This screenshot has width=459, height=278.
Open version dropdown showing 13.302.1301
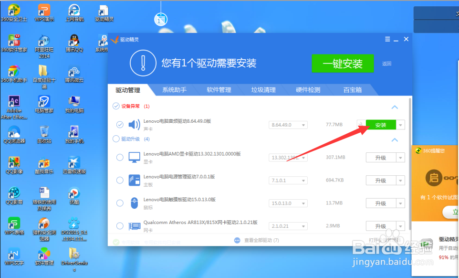pos(288,158)
